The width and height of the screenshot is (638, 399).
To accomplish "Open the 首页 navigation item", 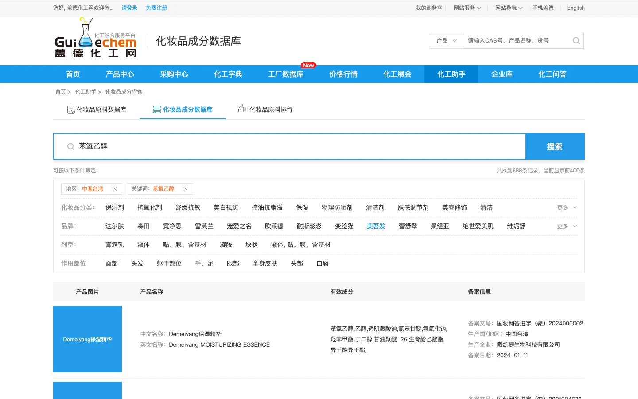I will click(x=73, y=74).
